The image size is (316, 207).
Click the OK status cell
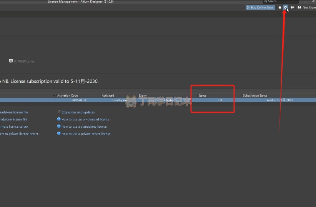pyautogui.click(x=220, y=100)
